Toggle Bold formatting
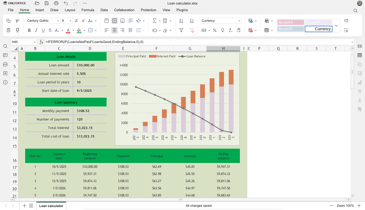The image size is (365, 210). point(29,30)
